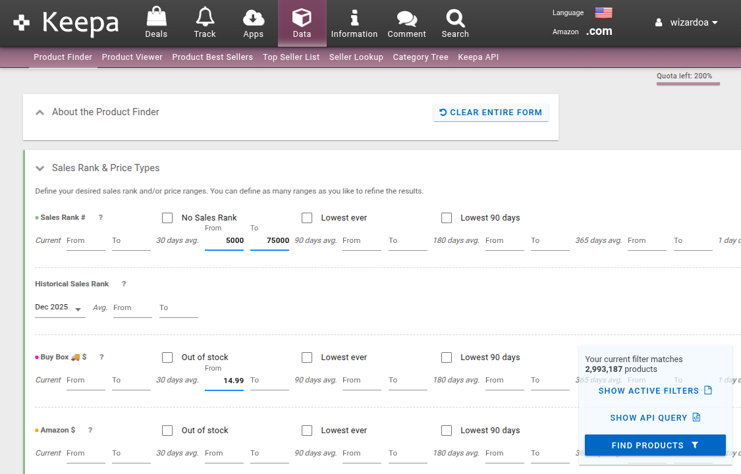Open the Deals section
741x474 pixels.
pos(156,22)
